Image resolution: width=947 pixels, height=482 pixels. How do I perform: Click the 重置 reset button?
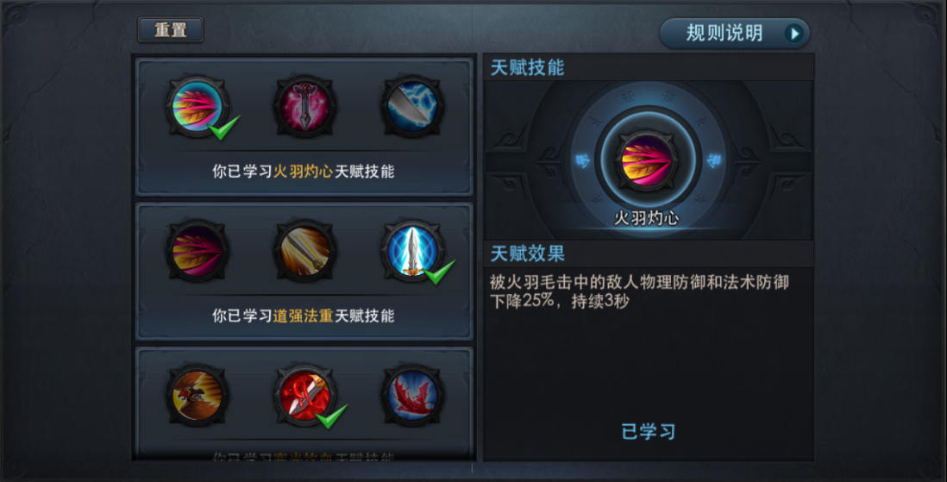tap(170, 29)
